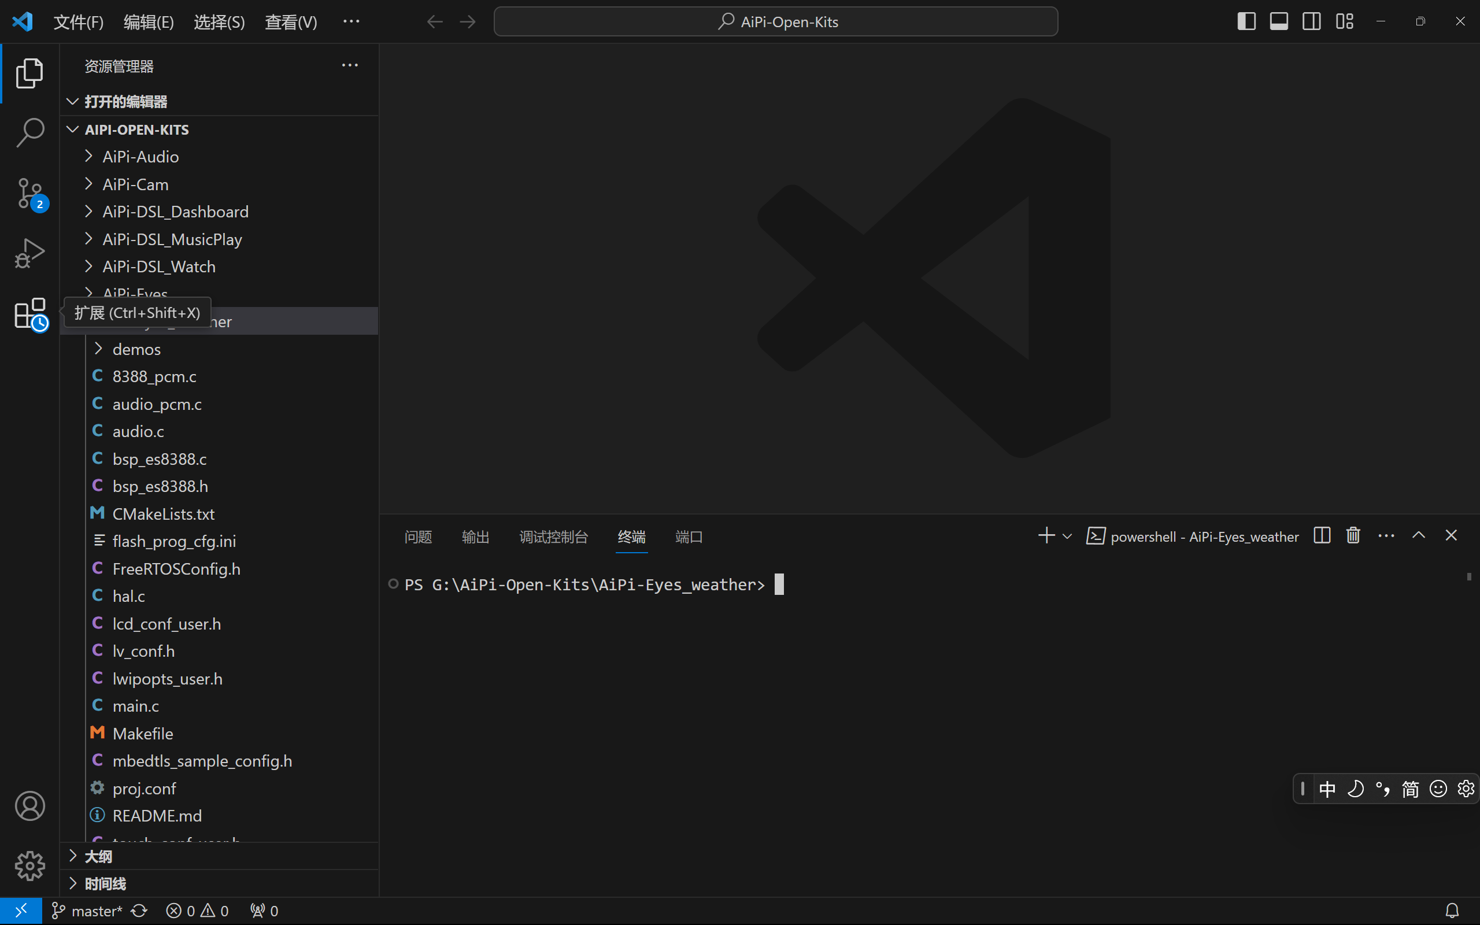Viewport: 1480px width, 925px height.
Task: Go forward in navigation history
Action: click(x=468, y=22)
